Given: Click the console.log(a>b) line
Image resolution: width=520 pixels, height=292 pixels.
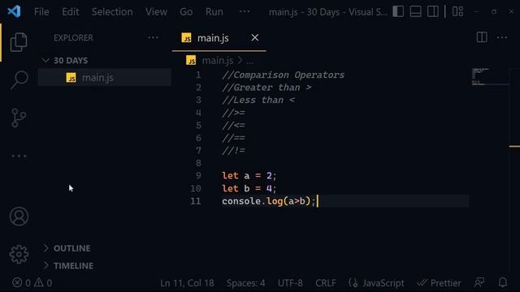Looking at the screenshot, I should 269,201.
